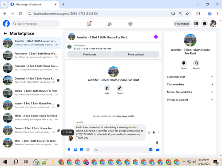Image resolution: width=222 pixels, height=166 pixels.
Task: Choose a sticker icon
Action: (x=82, y=150)
